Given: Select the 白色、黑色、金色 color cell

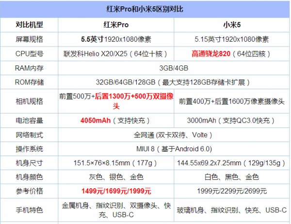Looking at the screenshot, I should (x=232, y=177).
